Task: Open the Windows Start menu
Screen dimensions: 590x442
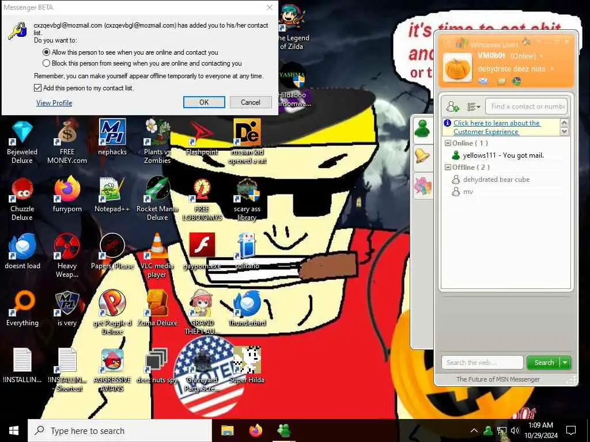Action: [x=14, y=430]
